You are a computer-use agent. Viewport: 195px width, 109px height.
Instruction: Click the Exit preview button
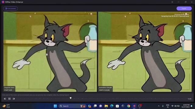click(11, 8)
